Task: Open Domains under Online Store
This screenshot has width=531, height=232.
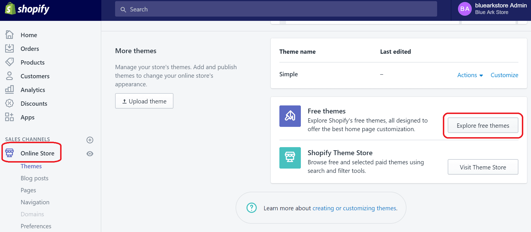Action: tap(32, 214)
